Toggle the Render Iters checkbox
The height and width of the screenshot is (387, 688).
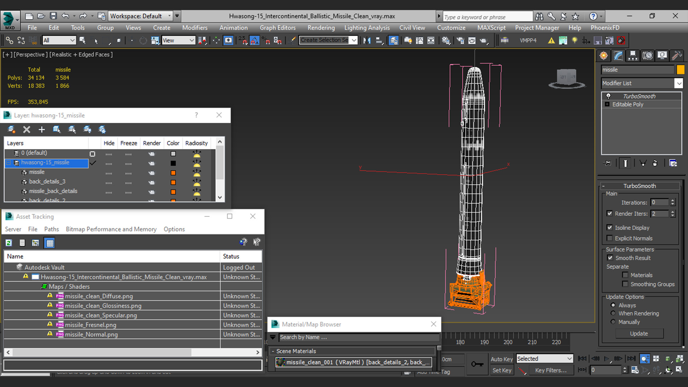(x=610, y=214)
